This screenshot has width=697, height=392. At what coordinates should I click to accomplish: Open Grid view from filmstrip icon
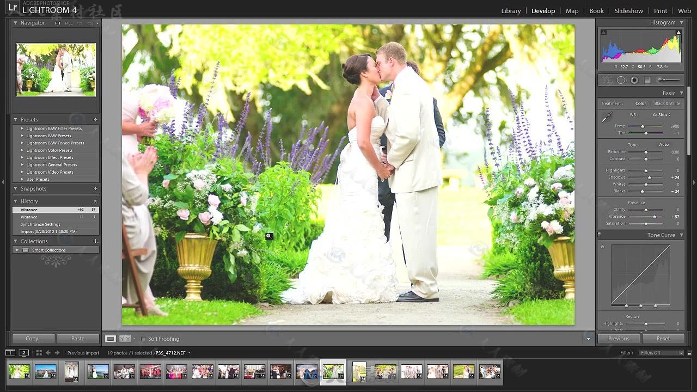[x=39, y=353]
